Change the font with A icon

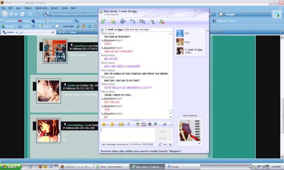[170, 144]
